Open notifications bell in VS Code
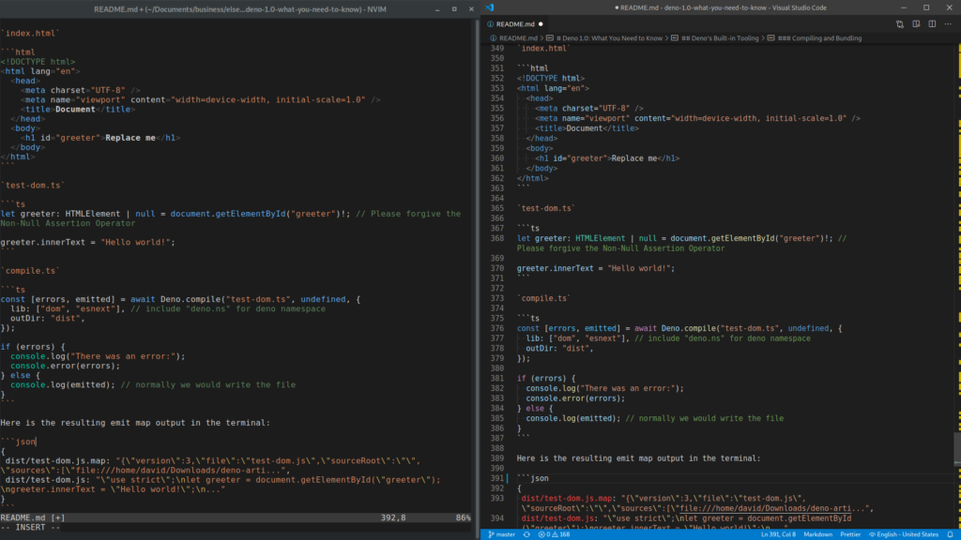The height and width of the screenshot is (540, 961). pyautogui.click(x=951, y=534)
